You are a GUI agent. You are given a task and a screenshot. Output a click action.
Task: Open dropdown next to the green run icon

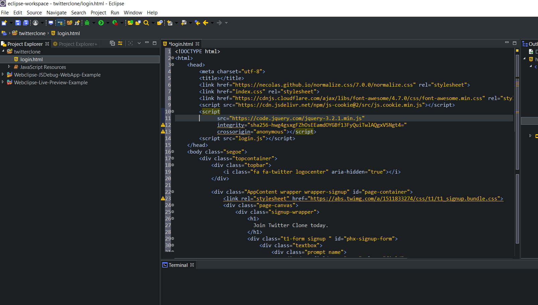click(x=108, y=23)
